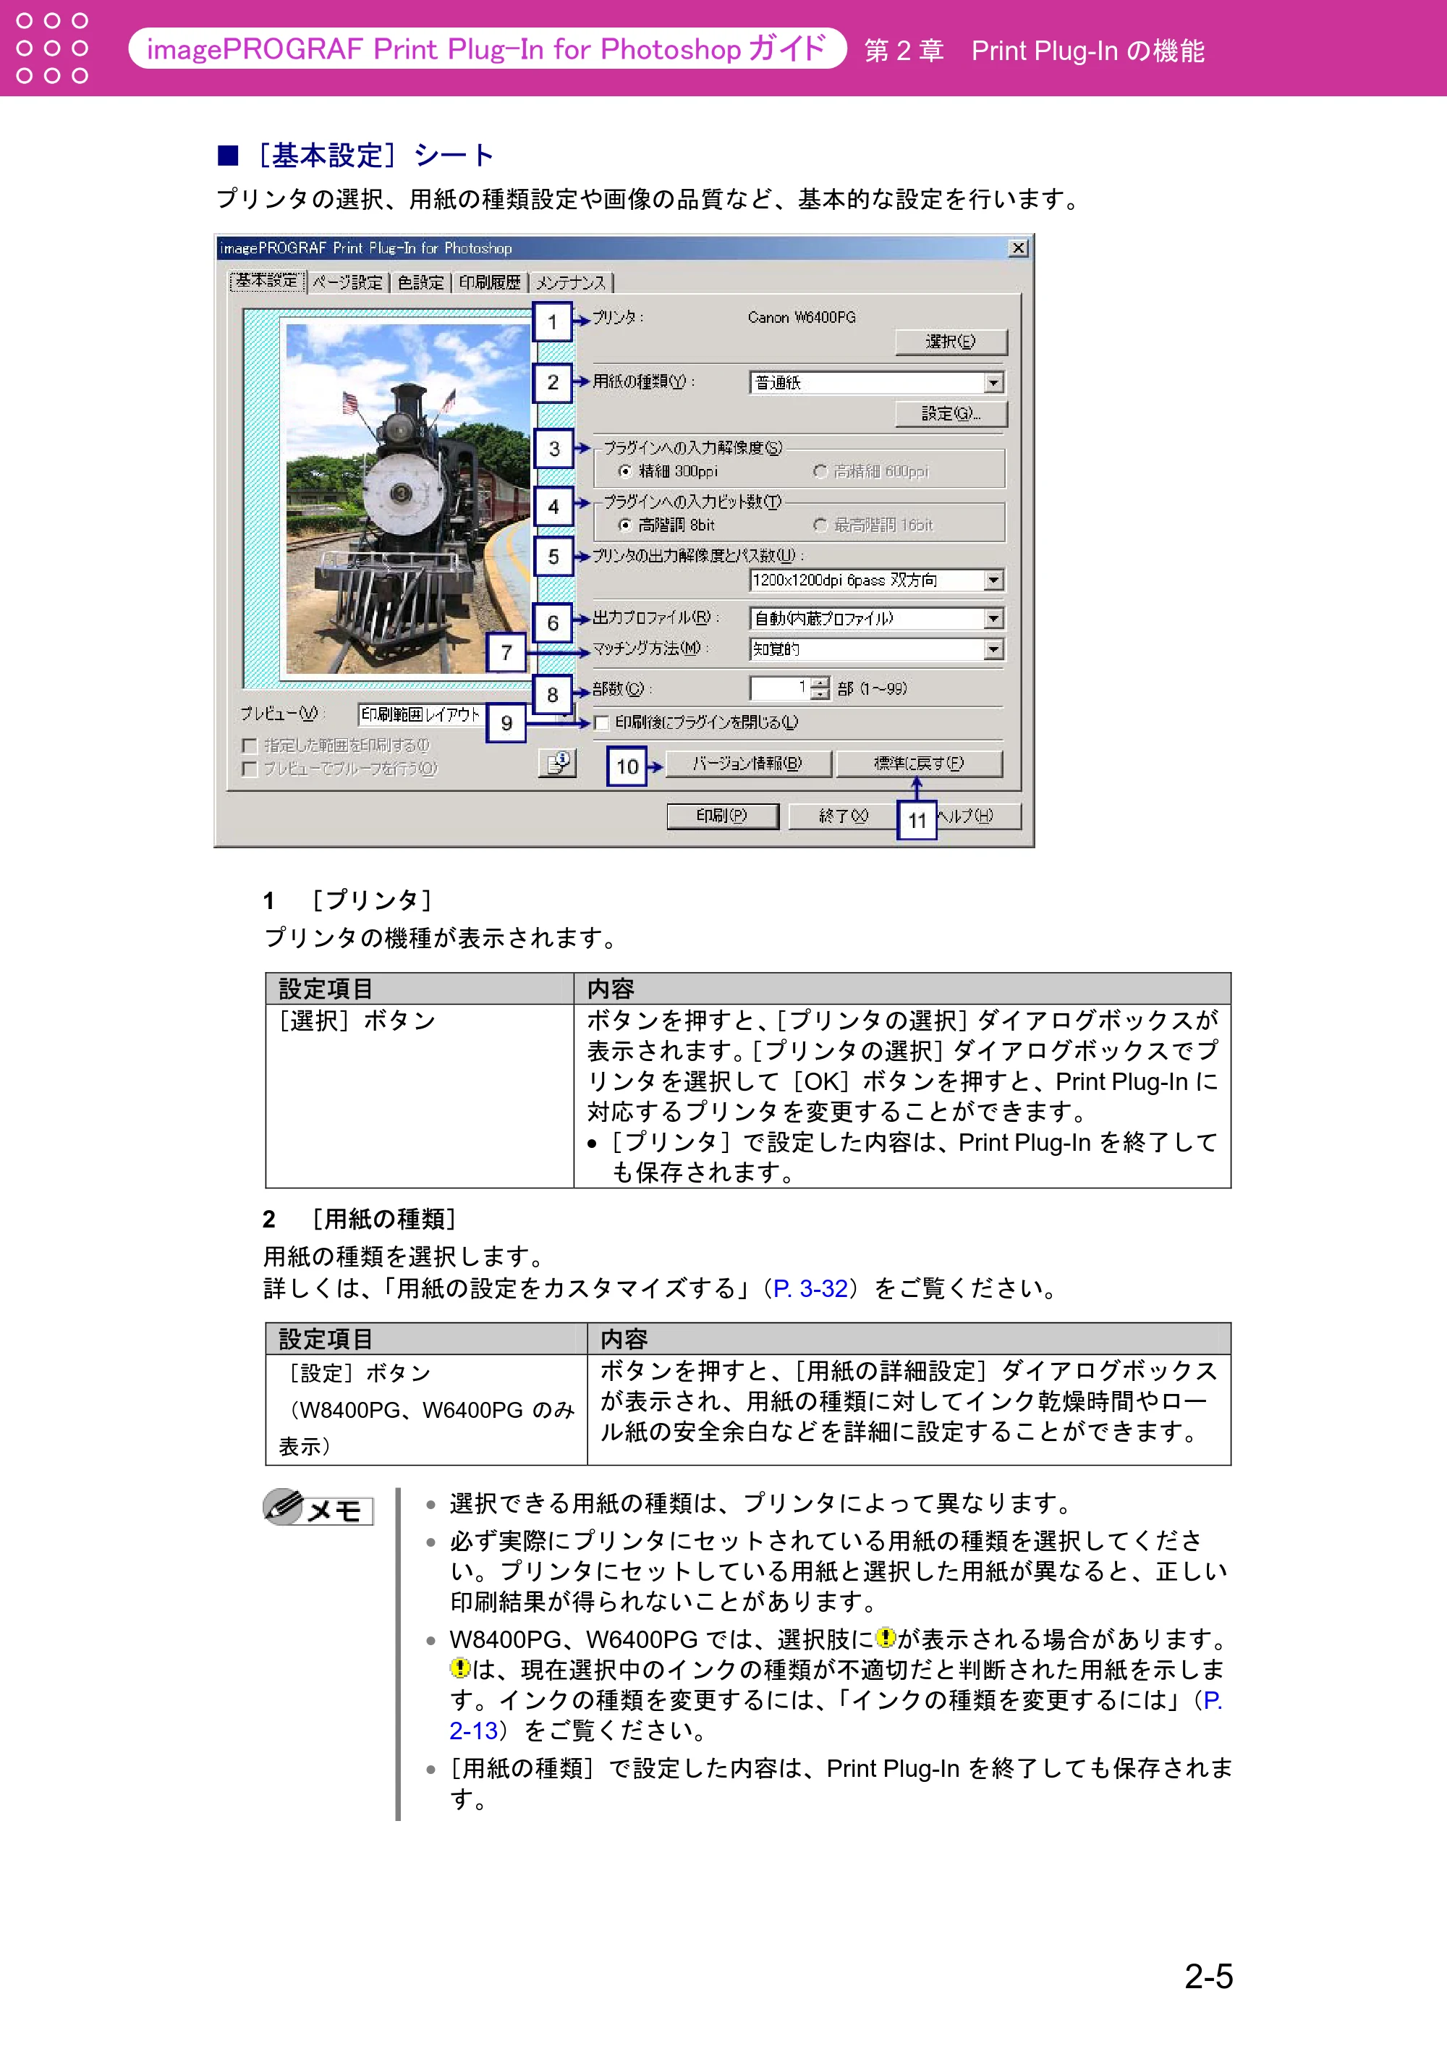Click the printer information icon button beside the プレビューでプルーフを行う checkbox

pos(559,763)
